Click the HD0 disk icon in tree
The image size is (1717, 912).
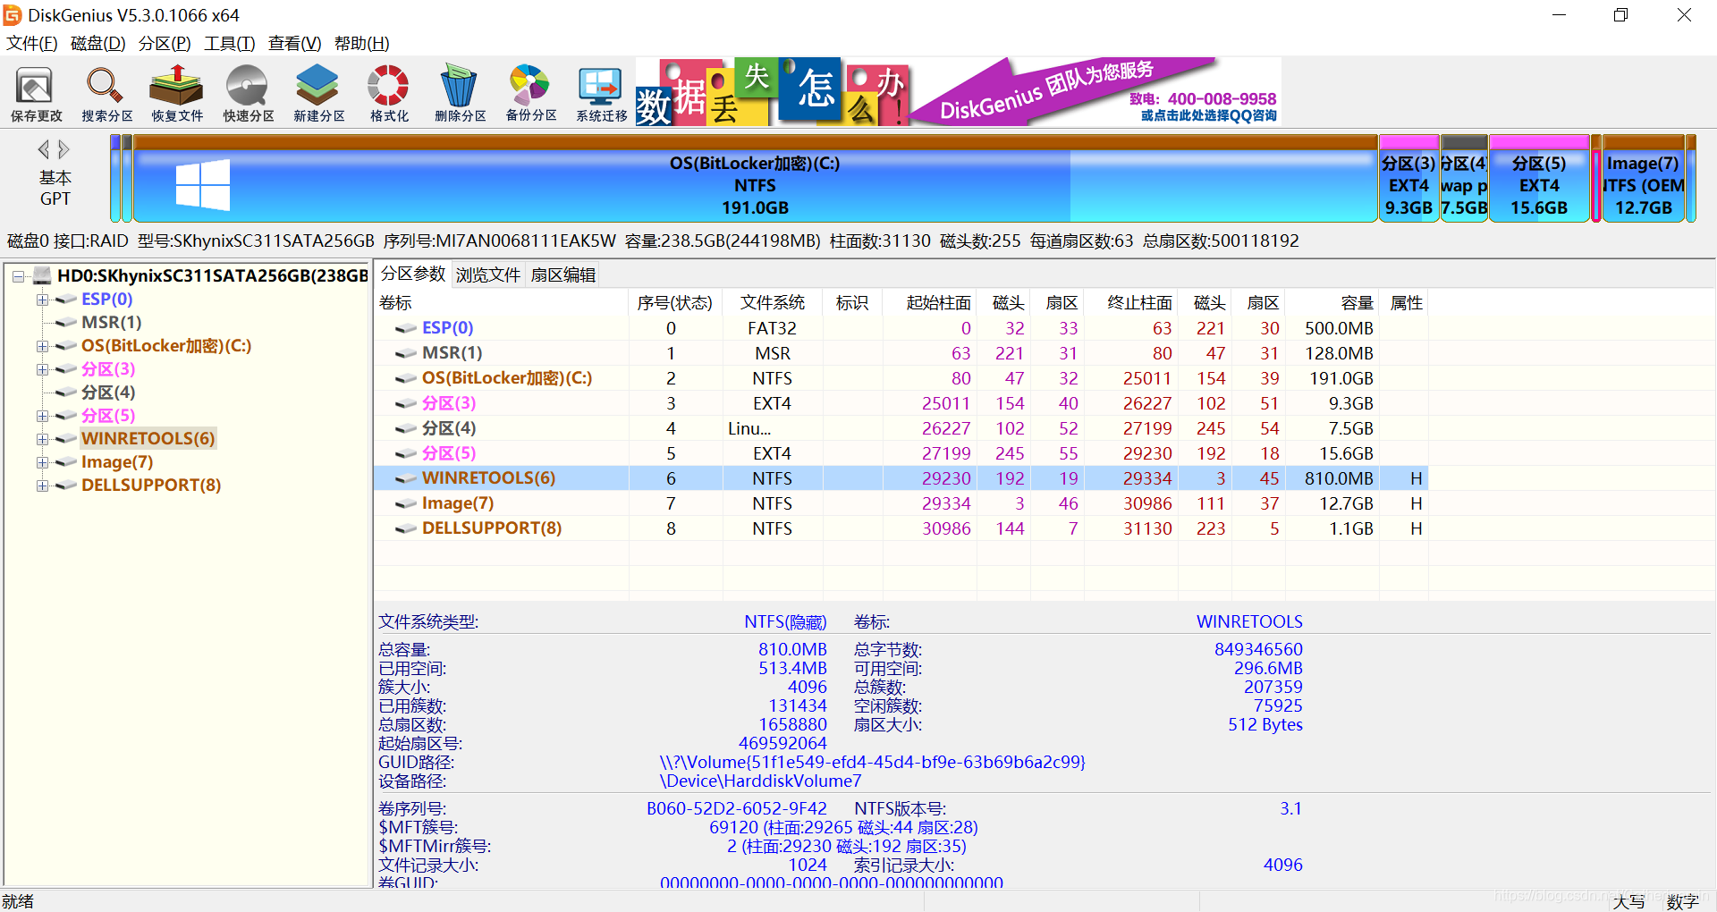pyautogui.click(x=42, y=275)
